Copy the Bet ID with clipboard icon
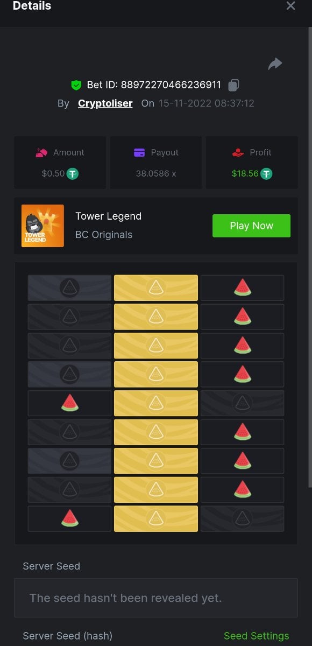Viewport: 312px width, 646px height. [233, 85]
